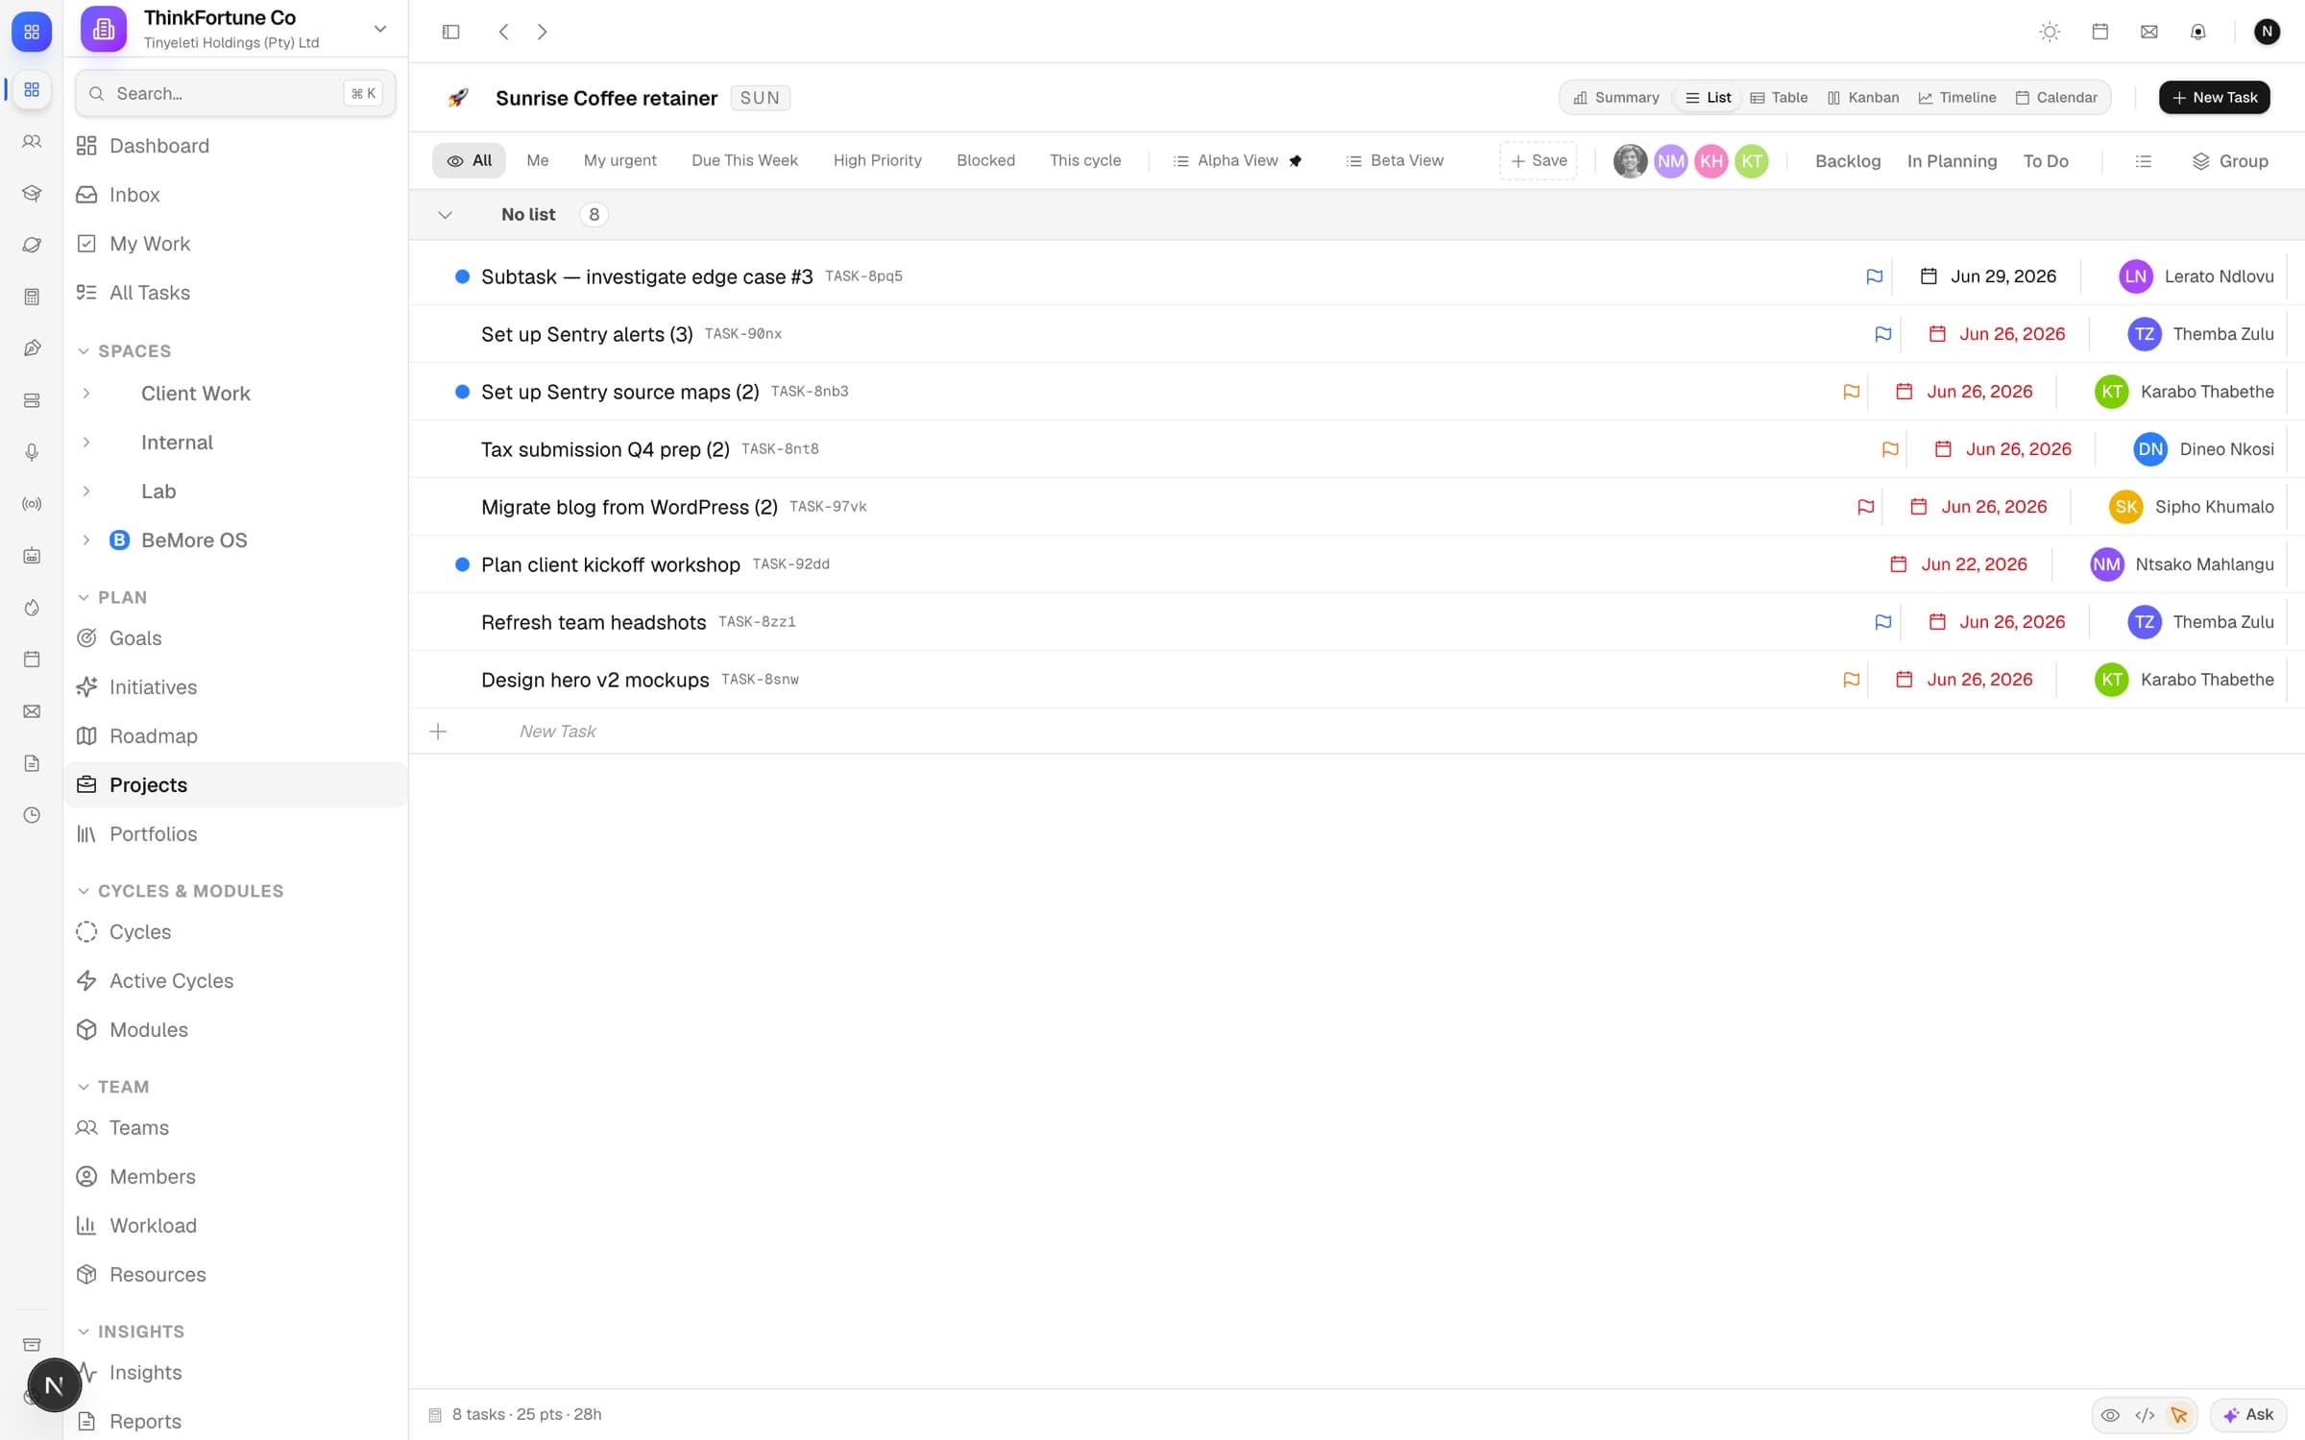Open Roadmap page
The width and height of the screenshot is (2305, 1440).
point(235,736)
